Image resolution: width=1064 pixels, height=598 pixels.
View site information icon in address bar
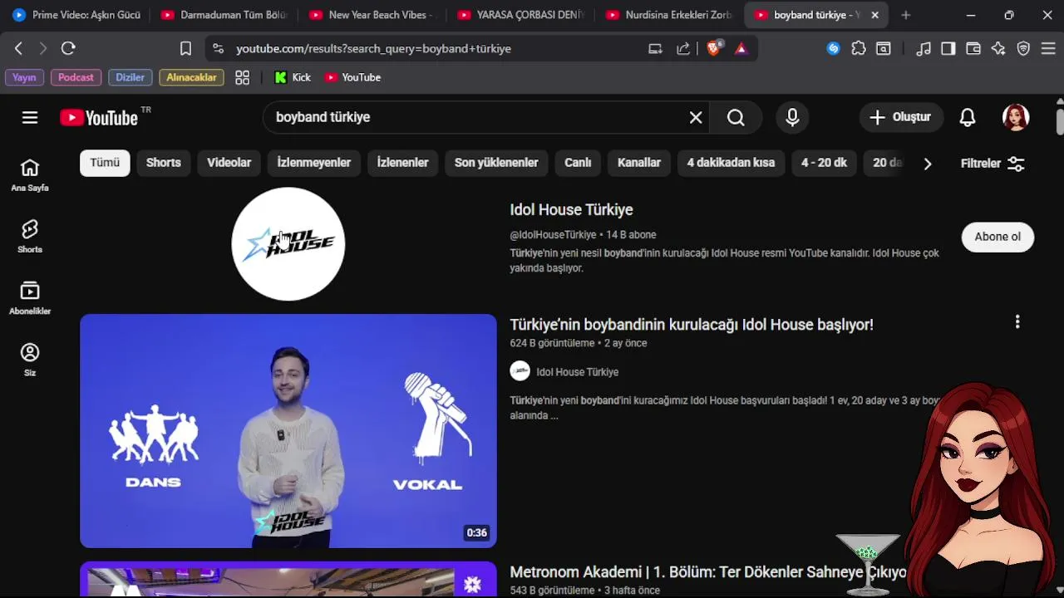(218, 49)
